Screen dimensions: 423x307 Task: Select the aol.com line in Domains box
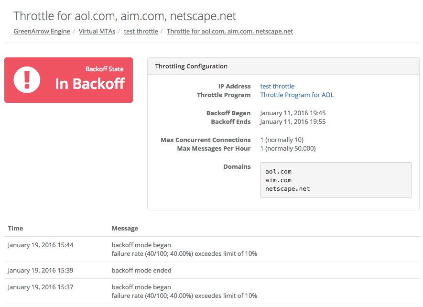click(279, 172)
